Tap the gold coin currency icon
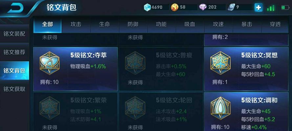This screenshot has height=131, width=292. coord(175,8)
